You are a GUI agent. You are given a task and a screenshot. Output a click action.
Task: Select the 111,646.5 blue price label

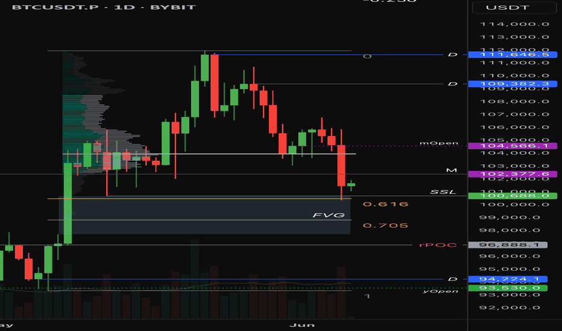pos(513,54)
